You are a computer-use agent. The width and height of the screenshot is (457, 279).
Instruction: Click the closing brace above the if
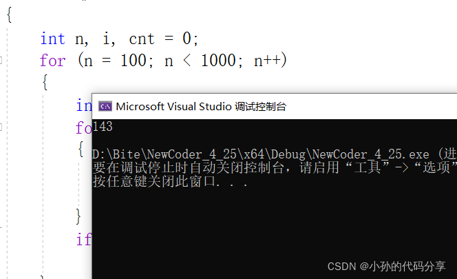(x=79, y=217)
